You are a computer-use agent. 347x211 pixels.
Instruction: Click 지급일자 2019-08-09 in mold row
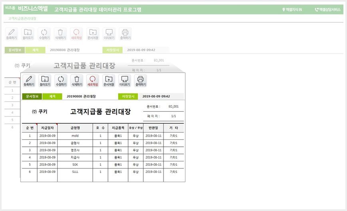click(x=47, y=136)
